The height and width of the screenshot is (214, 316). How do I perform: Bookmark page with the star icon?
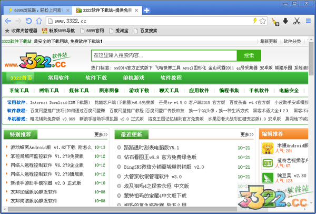(x=263, y=21)
